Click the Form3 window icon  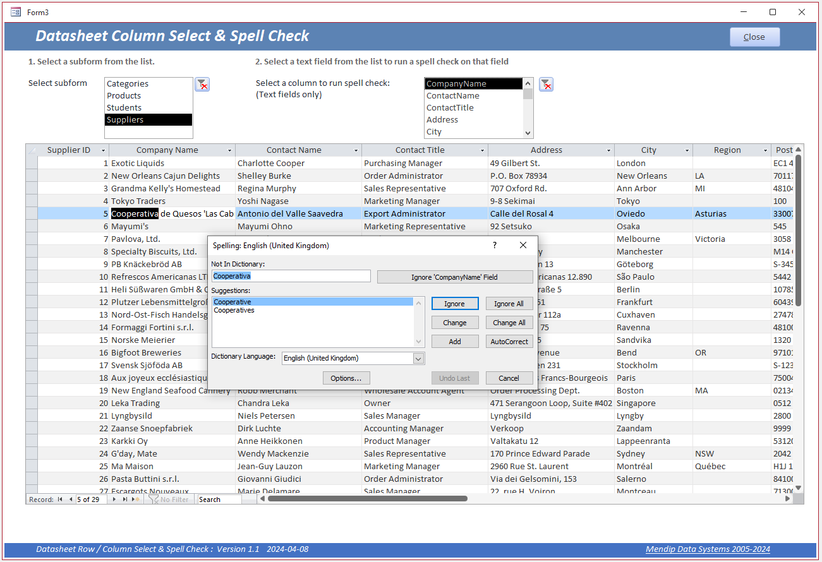pyautogui.click(x=16, y=12)
